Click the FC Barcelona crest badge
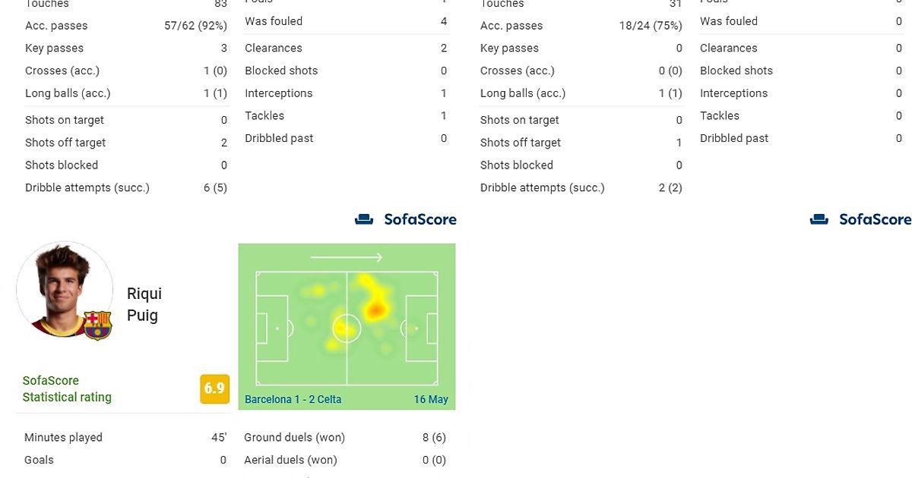912x478 pixels. [97, 325]
